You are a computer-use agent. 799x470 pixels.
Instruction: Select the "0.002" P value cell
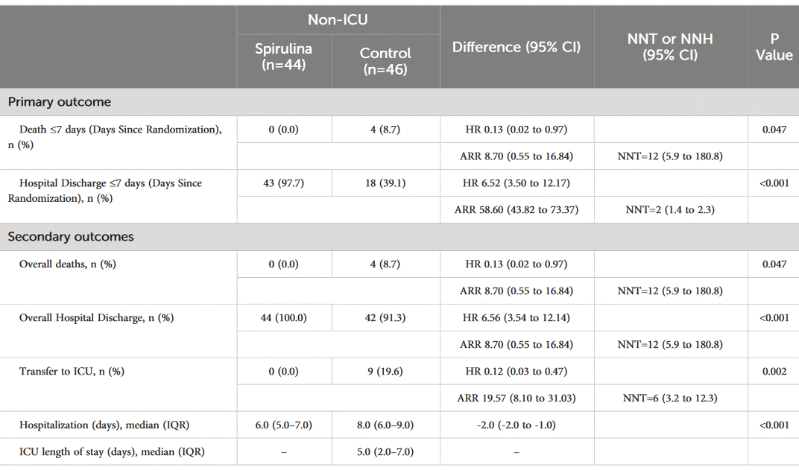(774, 371)
